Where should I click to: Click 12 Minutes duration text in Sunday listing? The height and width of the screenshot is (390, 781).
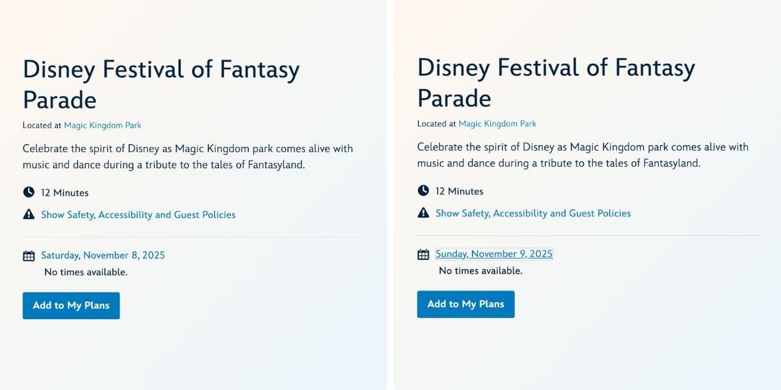tap(459, 191)
